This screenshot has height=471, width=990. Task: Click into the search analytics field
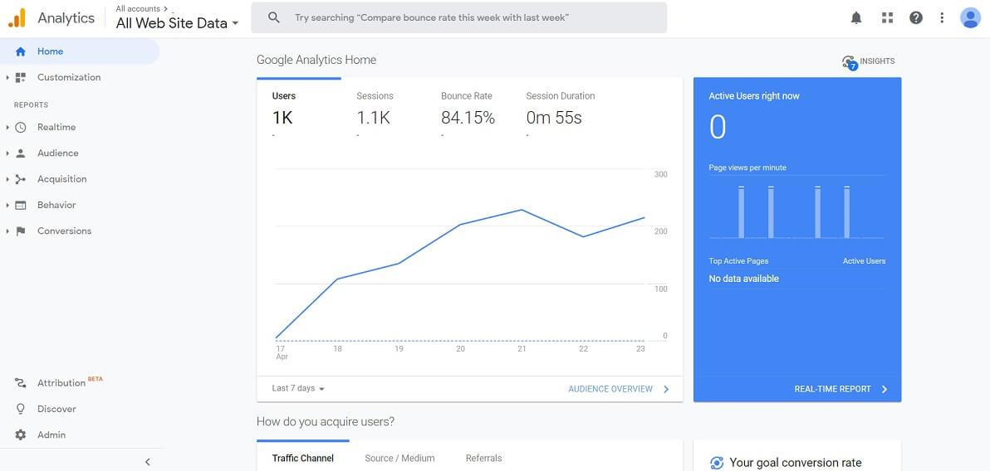[x=459, y=17]
